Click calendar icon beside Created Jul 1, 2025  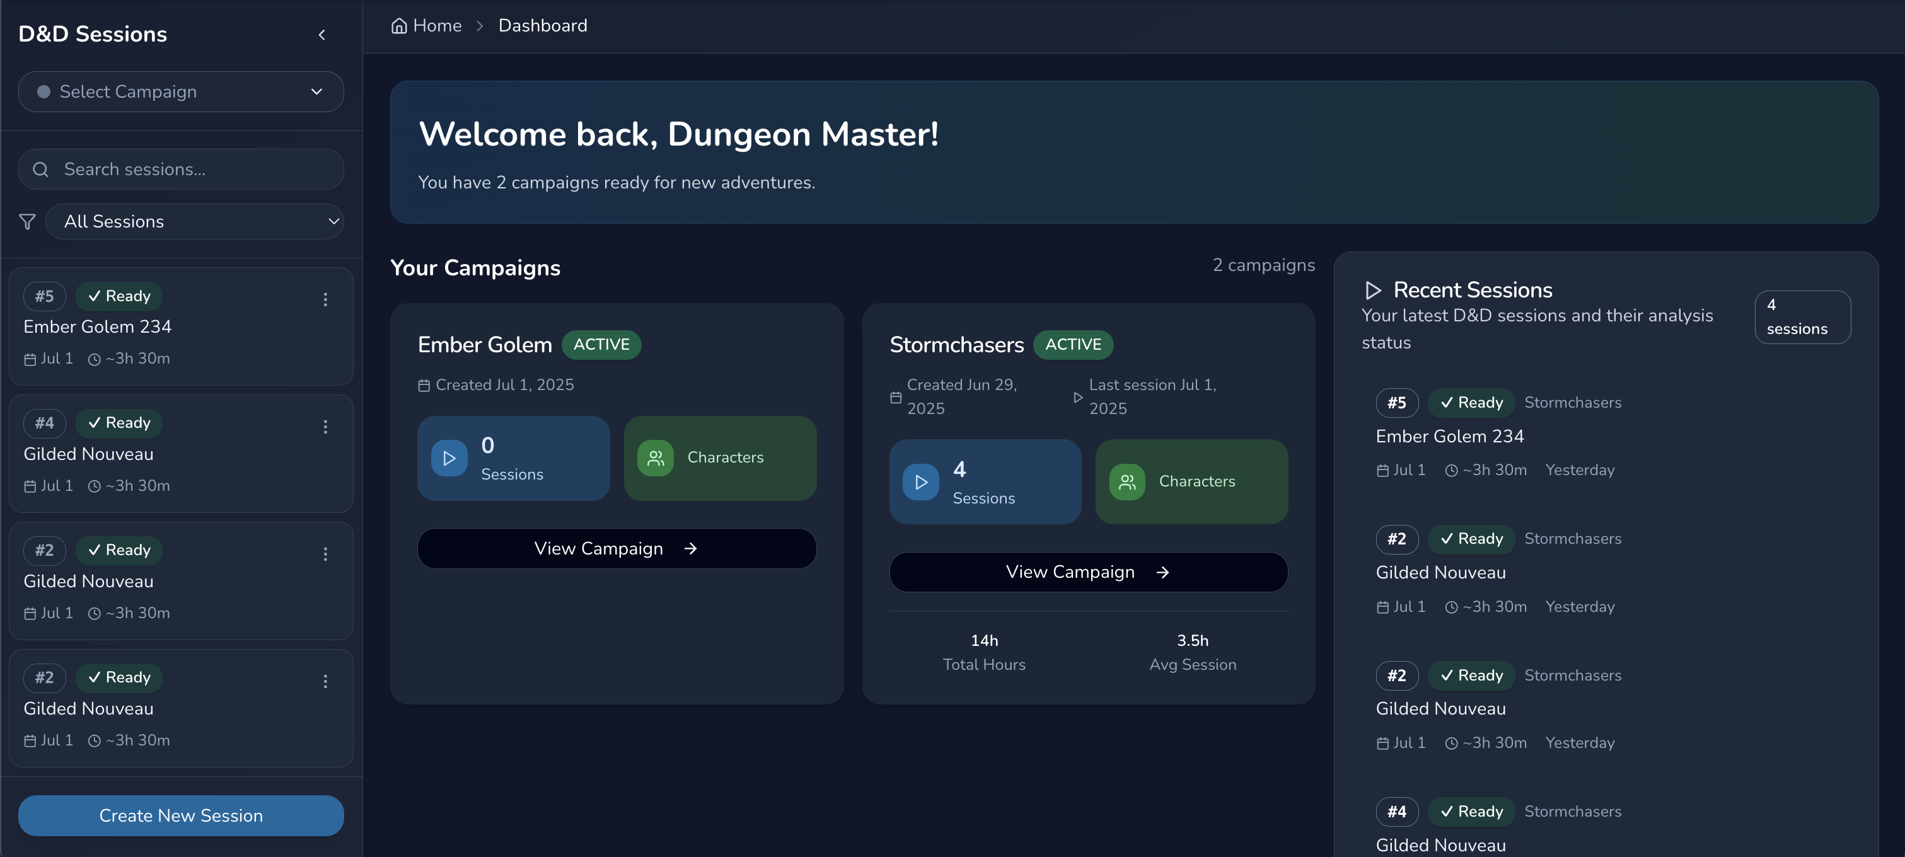coord(424,385)
